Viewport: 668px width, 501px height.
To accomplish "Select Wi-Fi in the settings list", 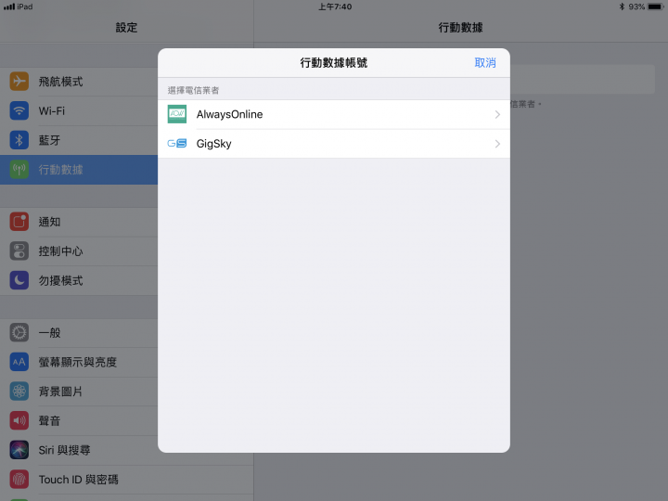I will (79, 110).
